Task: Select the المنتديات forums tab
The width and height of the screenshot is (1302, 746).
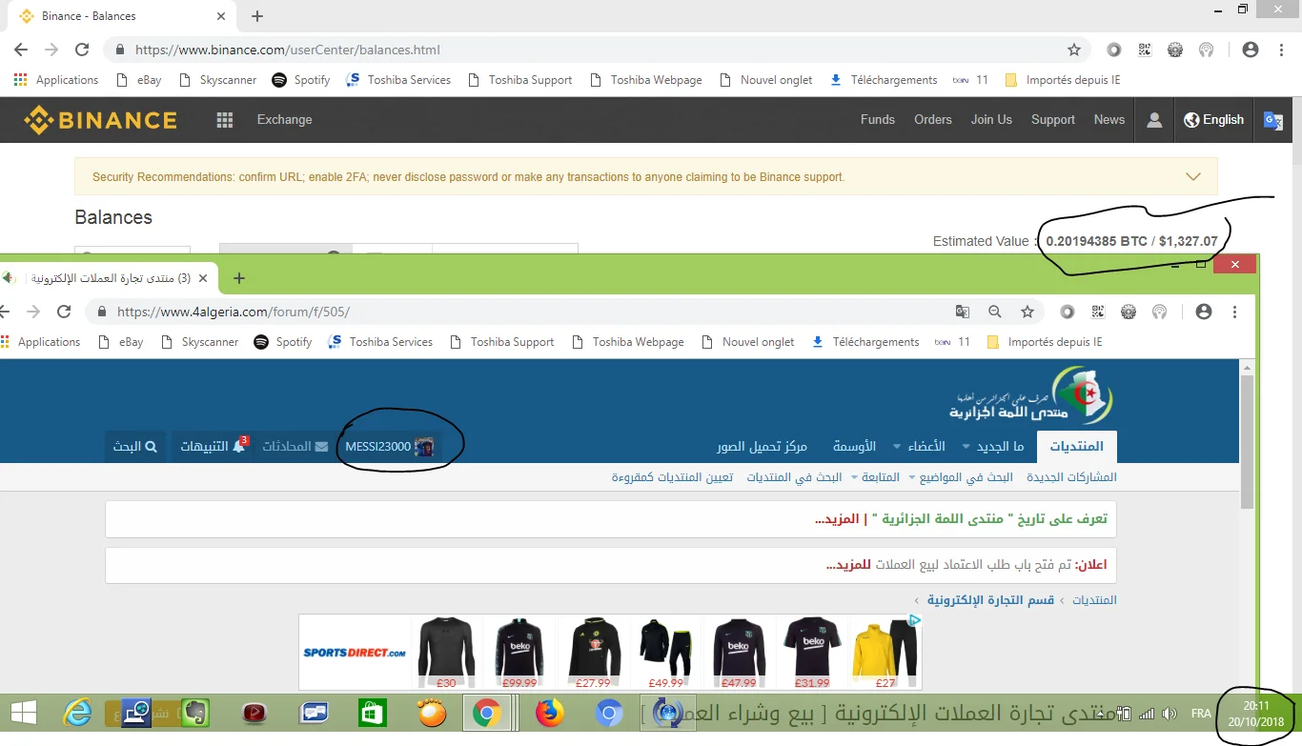Action: [x=1076, y=446]
